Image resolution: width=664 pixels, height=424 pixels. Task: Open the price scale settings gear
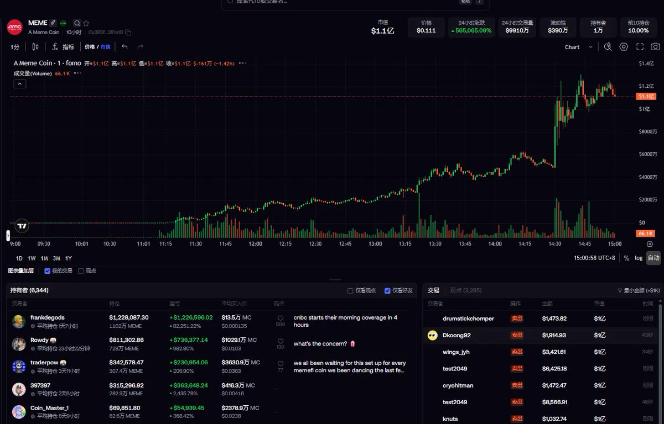(x=650, y=243)
